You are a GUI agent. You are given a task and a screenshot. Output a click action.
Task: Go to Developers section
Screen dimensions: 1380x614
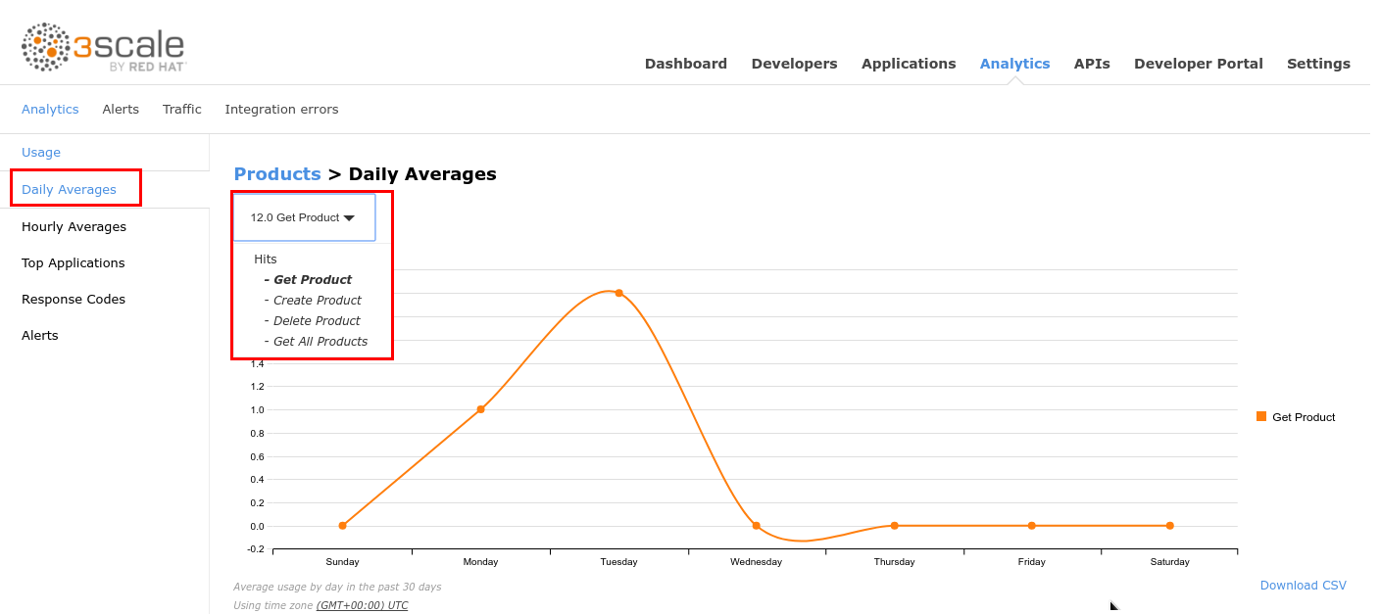click(x=794, y=64)
